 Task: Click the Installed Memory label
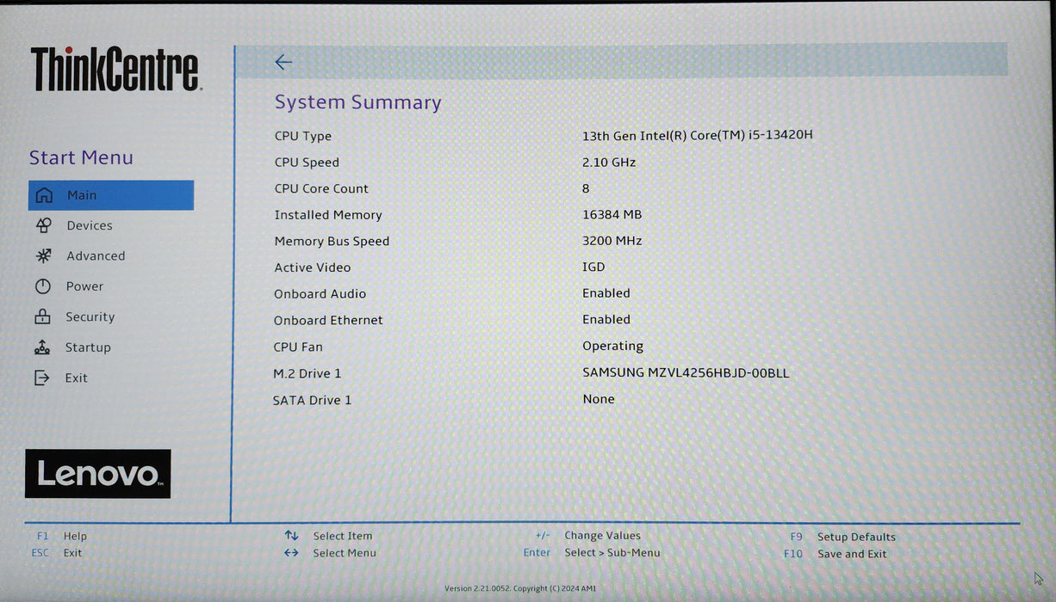click(x=327, y=215)
